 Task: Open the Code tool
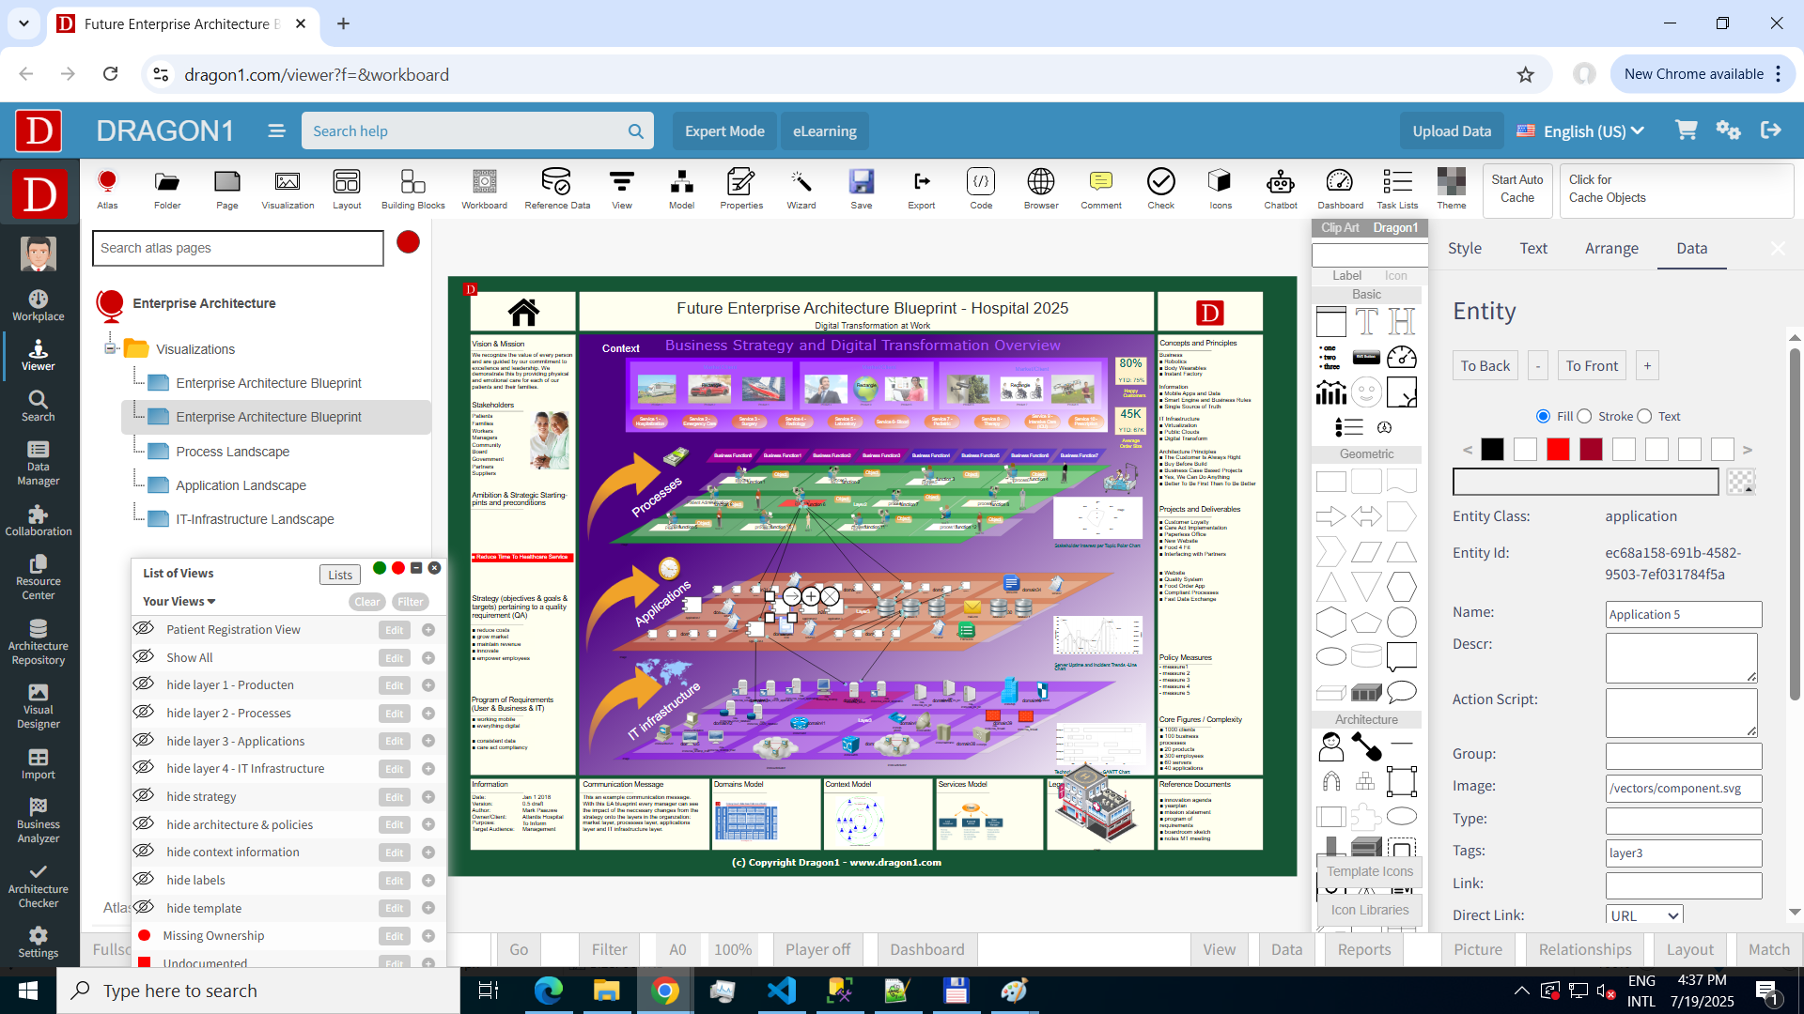point(981,189)
